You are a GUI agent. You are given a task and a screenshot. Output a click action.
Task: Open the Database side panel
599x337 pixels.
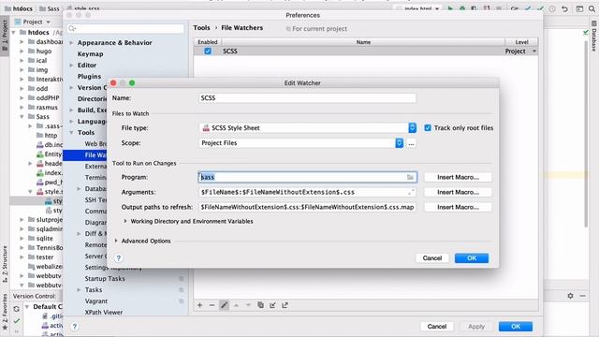594,37
